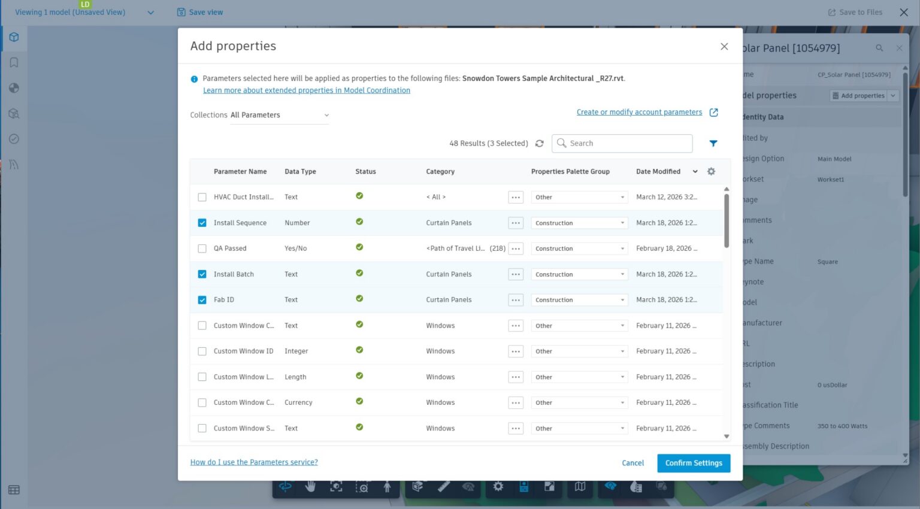Viewport: 920px width, 509px height.
Task: Open Create or modify account parameters link
Action: (x=639, y=112)
